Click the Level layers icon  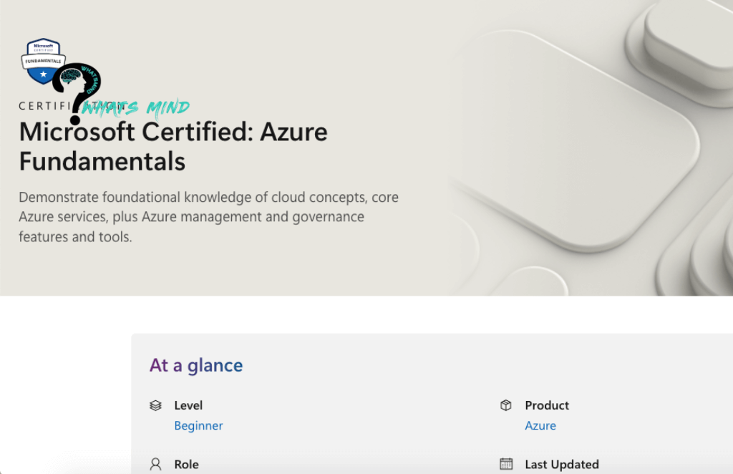tap(155, 405)
